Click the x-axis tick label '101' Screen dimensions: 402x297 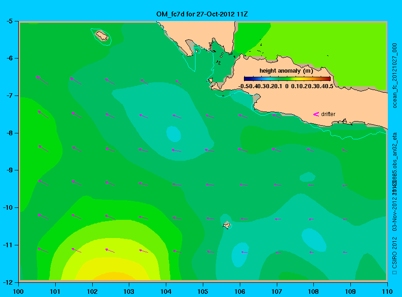click(55, 292)
